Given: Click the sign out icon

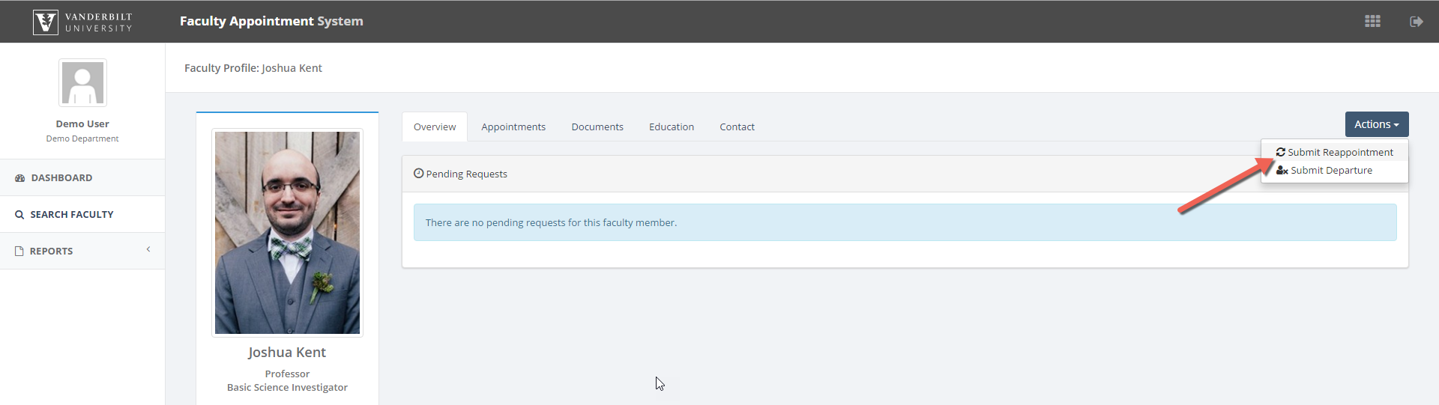Looking at the screenshot, I should point(1416,22).
